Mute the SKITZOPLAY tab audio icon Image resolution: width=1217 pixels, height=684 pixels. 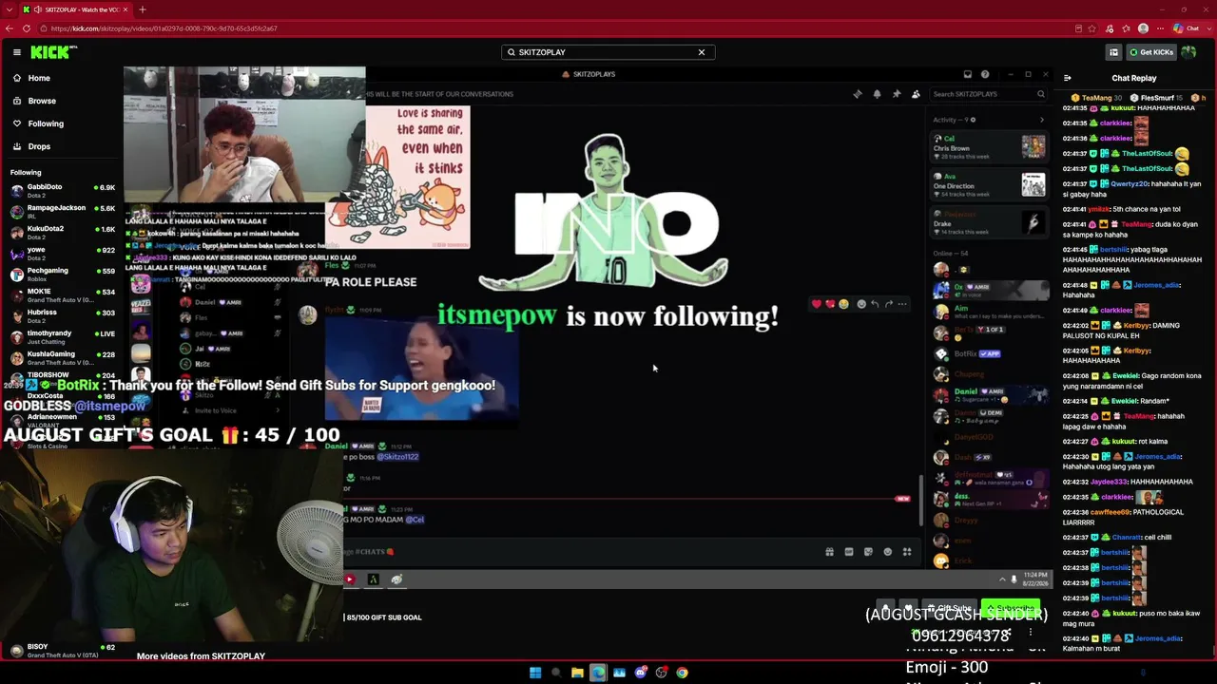39,9
